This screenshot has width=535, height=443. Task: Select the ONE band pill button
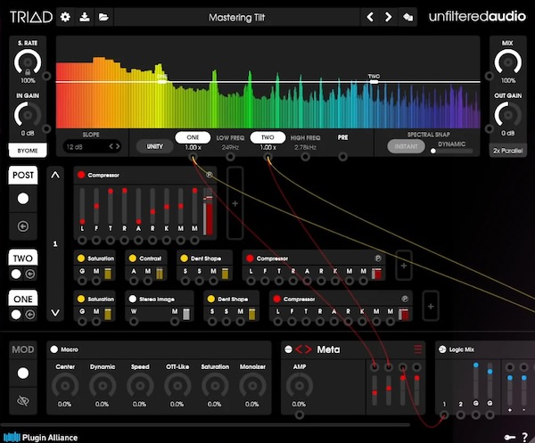pyautogui.click(x=193, y=137)
